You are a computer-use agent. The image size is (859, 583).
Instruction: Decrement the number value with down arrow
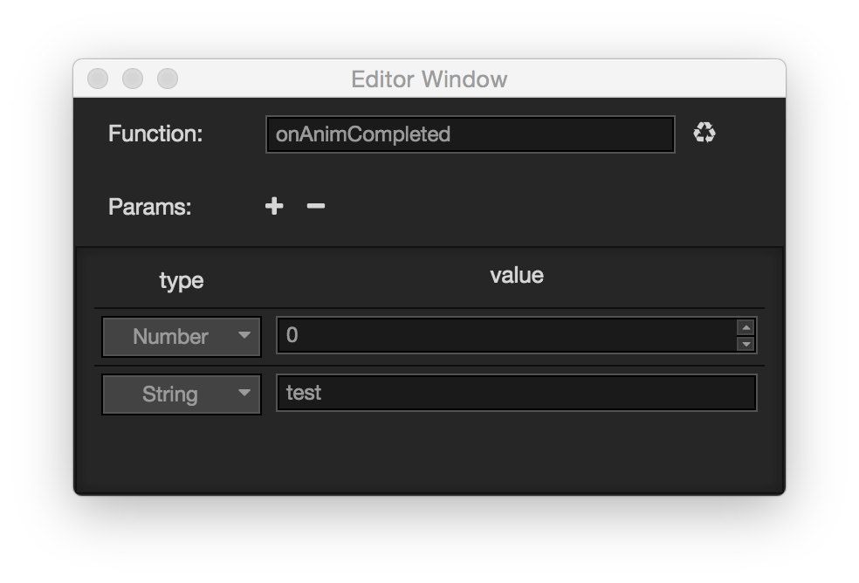(x=746, y=344)
